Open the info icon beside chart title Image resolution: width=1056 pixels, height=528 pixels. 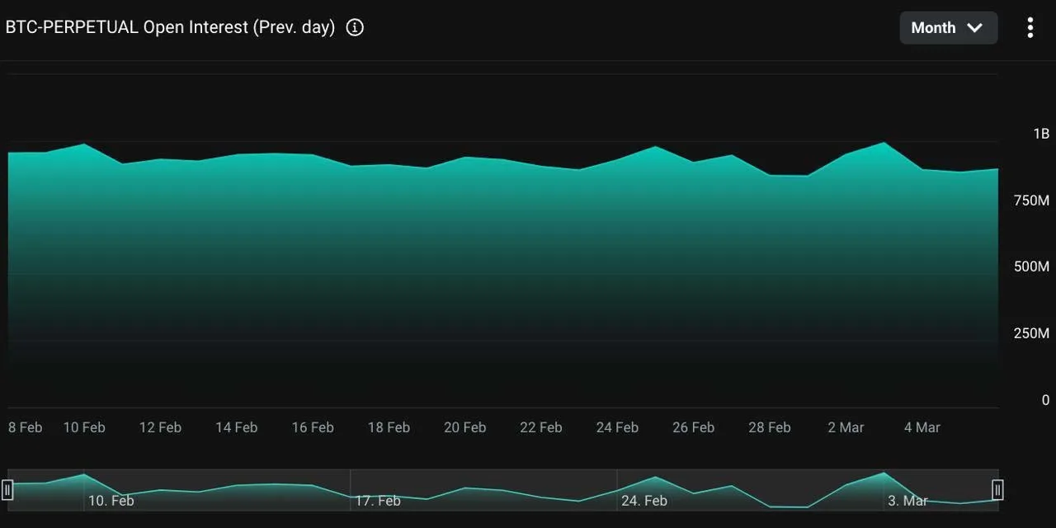pos(355,27)
